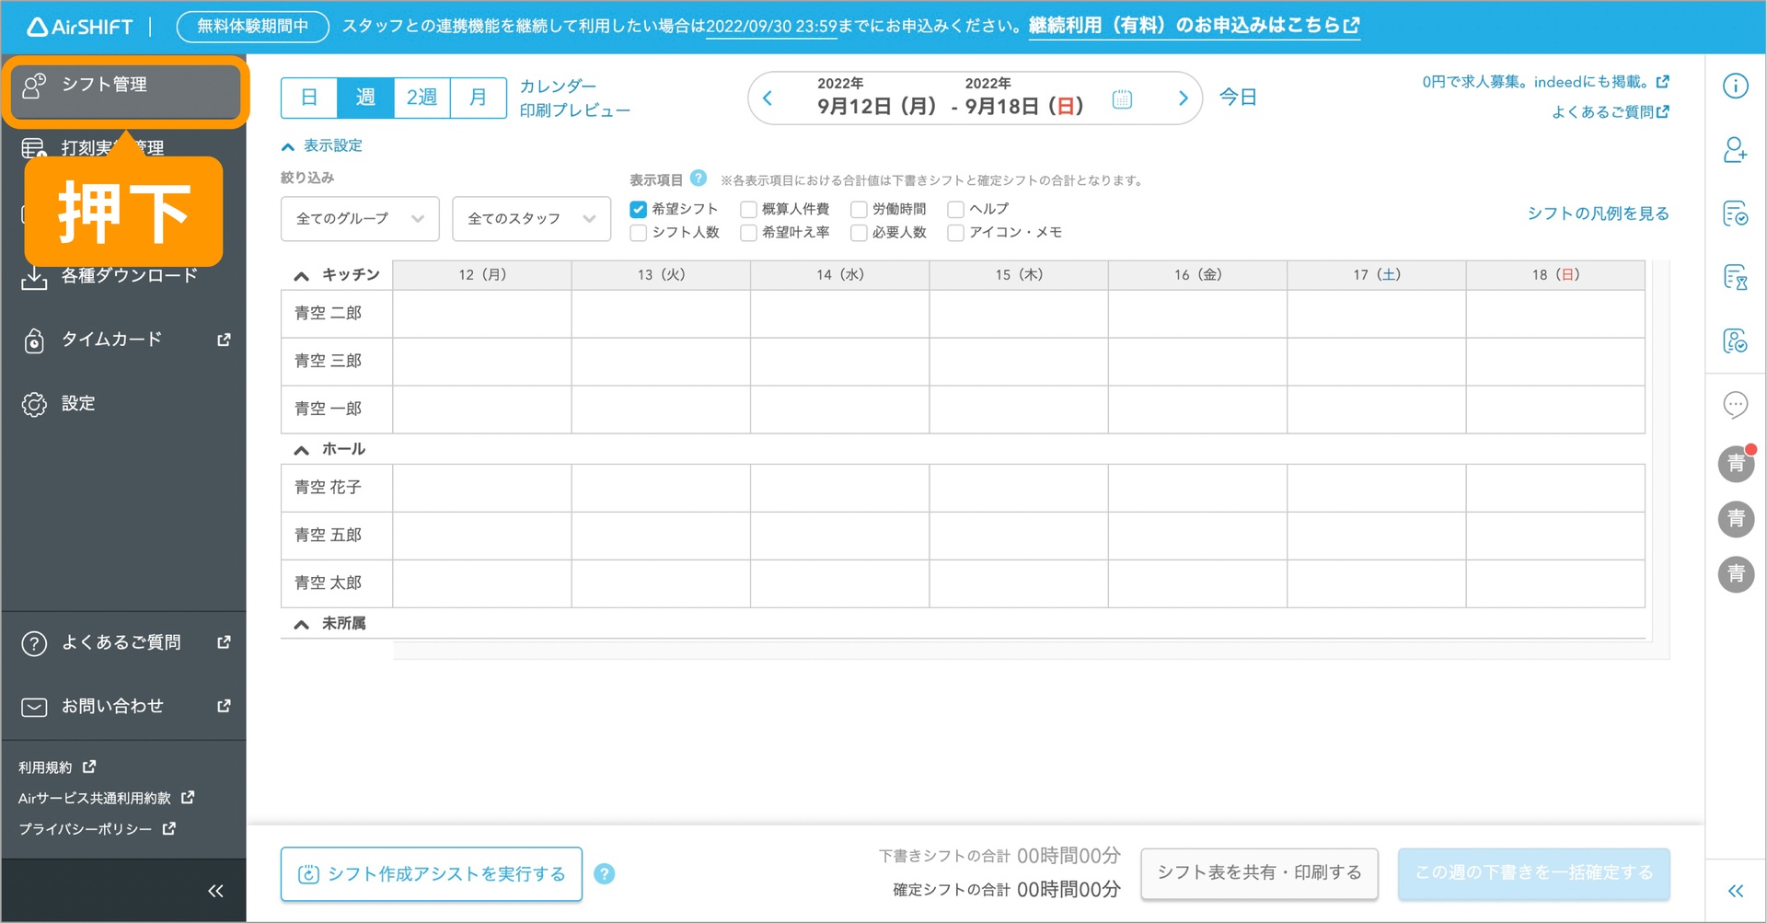Image resolution: width=1767 pixels, height=923 pixels.
Task: Open calendar date picker icon
Action: coord(1121,98)
